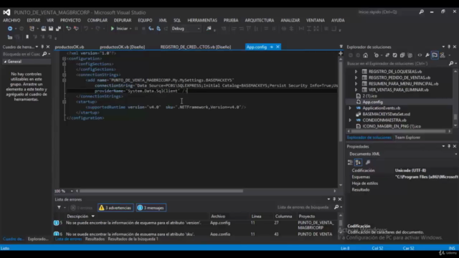The height and width of the screenshot is (258, 459).
Task: Open Resultados de la búsqueda 1 tab
Action: [x=133, y=239]
